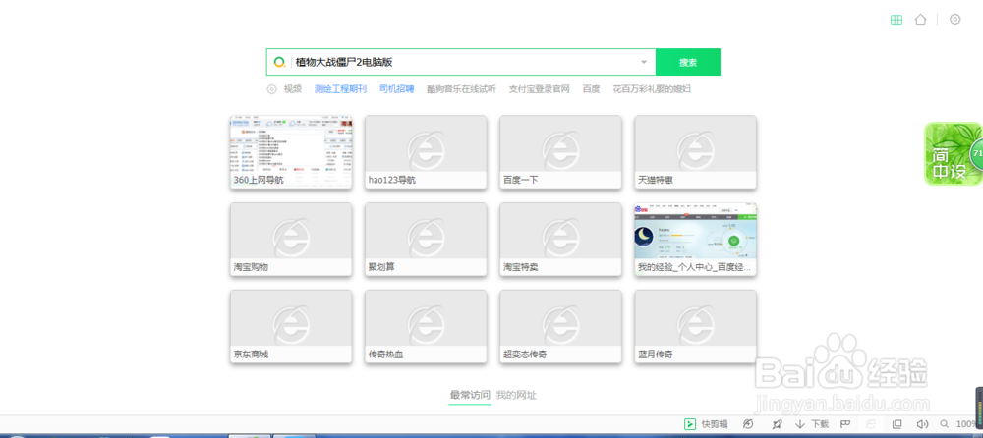This screenshot has height=438, width=983.
Task: Open the hao123导航 tile
Action: click(426, 151)
